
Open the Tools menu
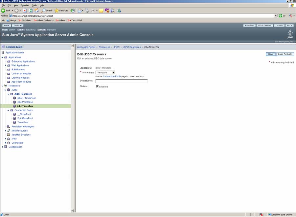[34, 6]
